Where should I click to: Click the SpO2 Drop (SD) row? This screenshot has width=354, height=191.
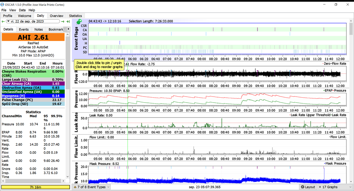[x=33, y=104]
